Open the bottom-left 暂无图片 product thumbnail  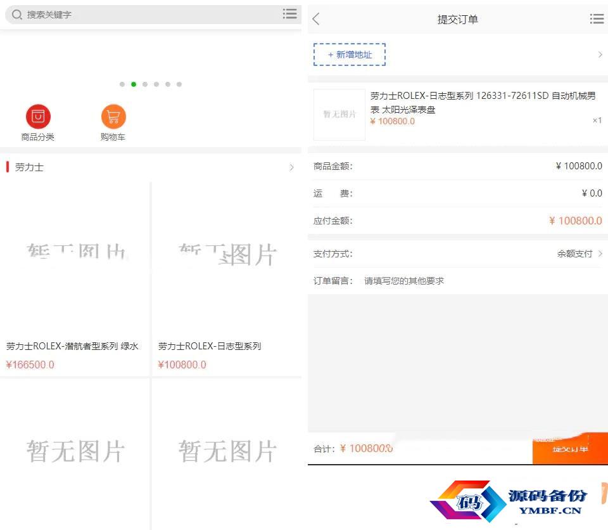pos(75,455)
